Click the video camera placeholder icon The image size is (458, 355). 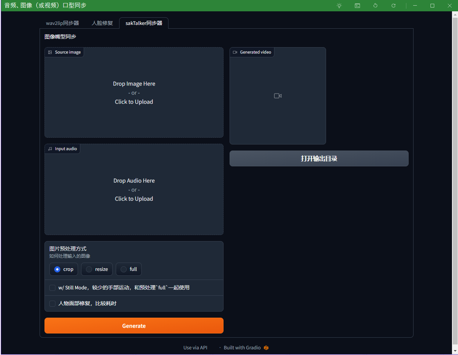[x=278, y=96]
